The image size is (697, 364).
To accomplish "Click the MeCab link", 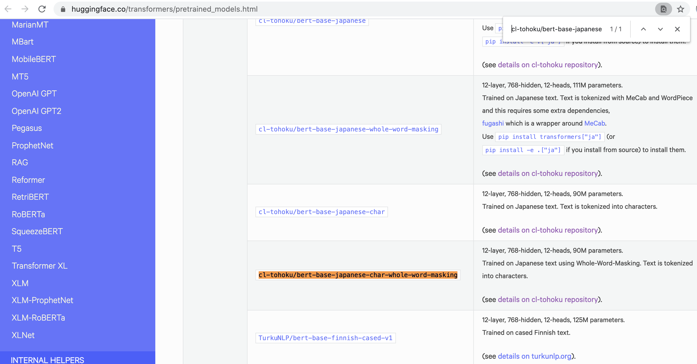I will [x=594, y=123].
